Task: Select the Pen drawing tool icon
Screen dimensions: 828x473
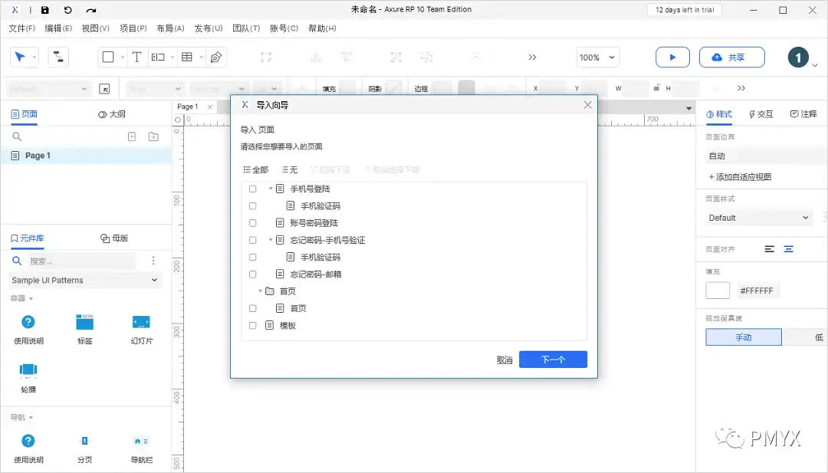Action: 216,57
